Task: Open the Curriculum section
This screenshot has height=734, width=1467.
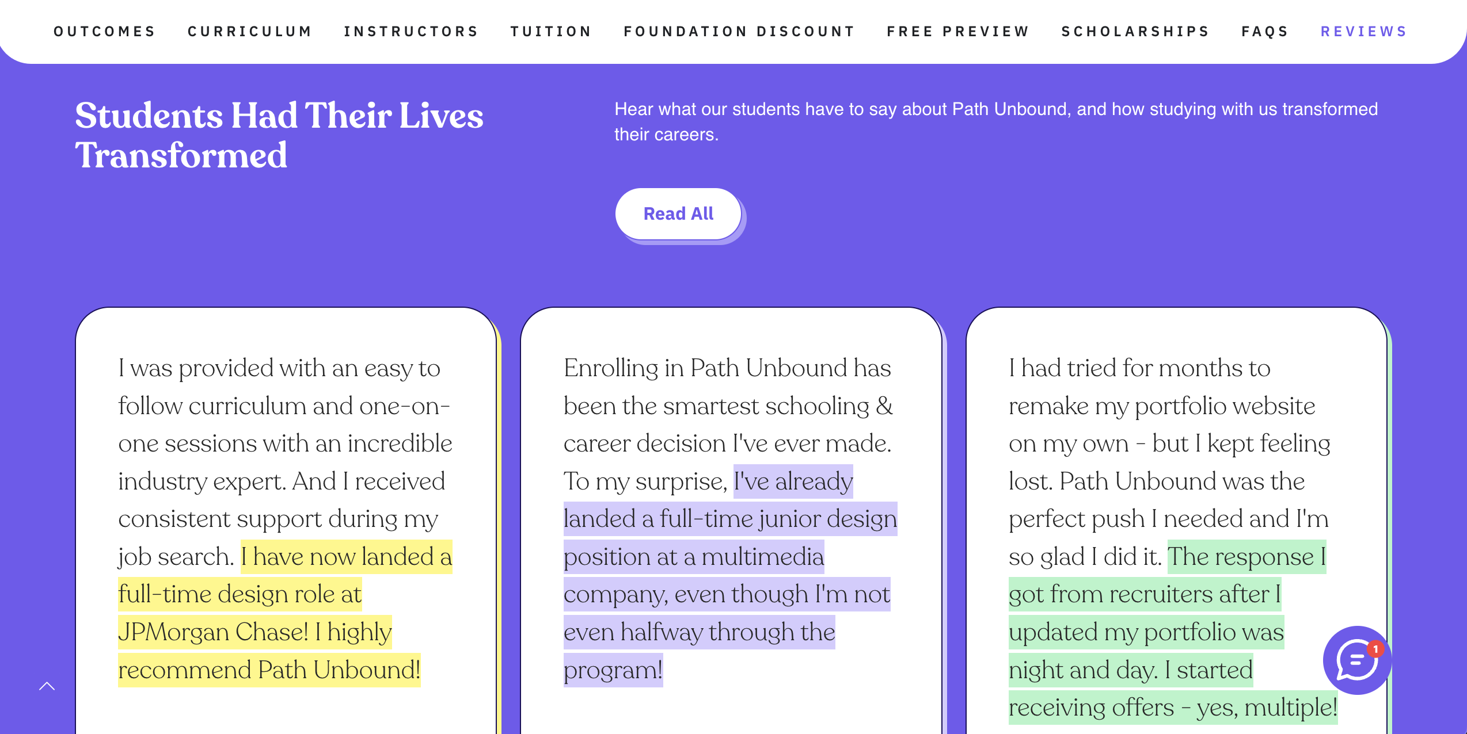Action: pyautogui.click(x=249, y=31)
